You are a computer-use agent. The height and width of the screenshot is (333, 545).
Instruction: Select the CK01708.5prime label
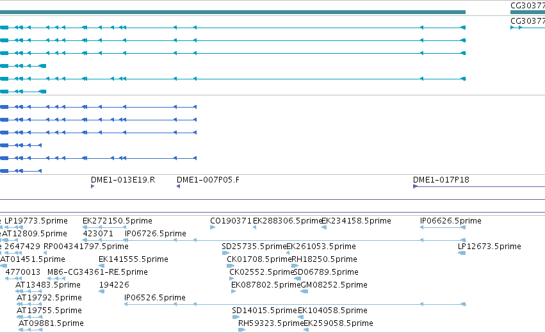coord(259,259)
